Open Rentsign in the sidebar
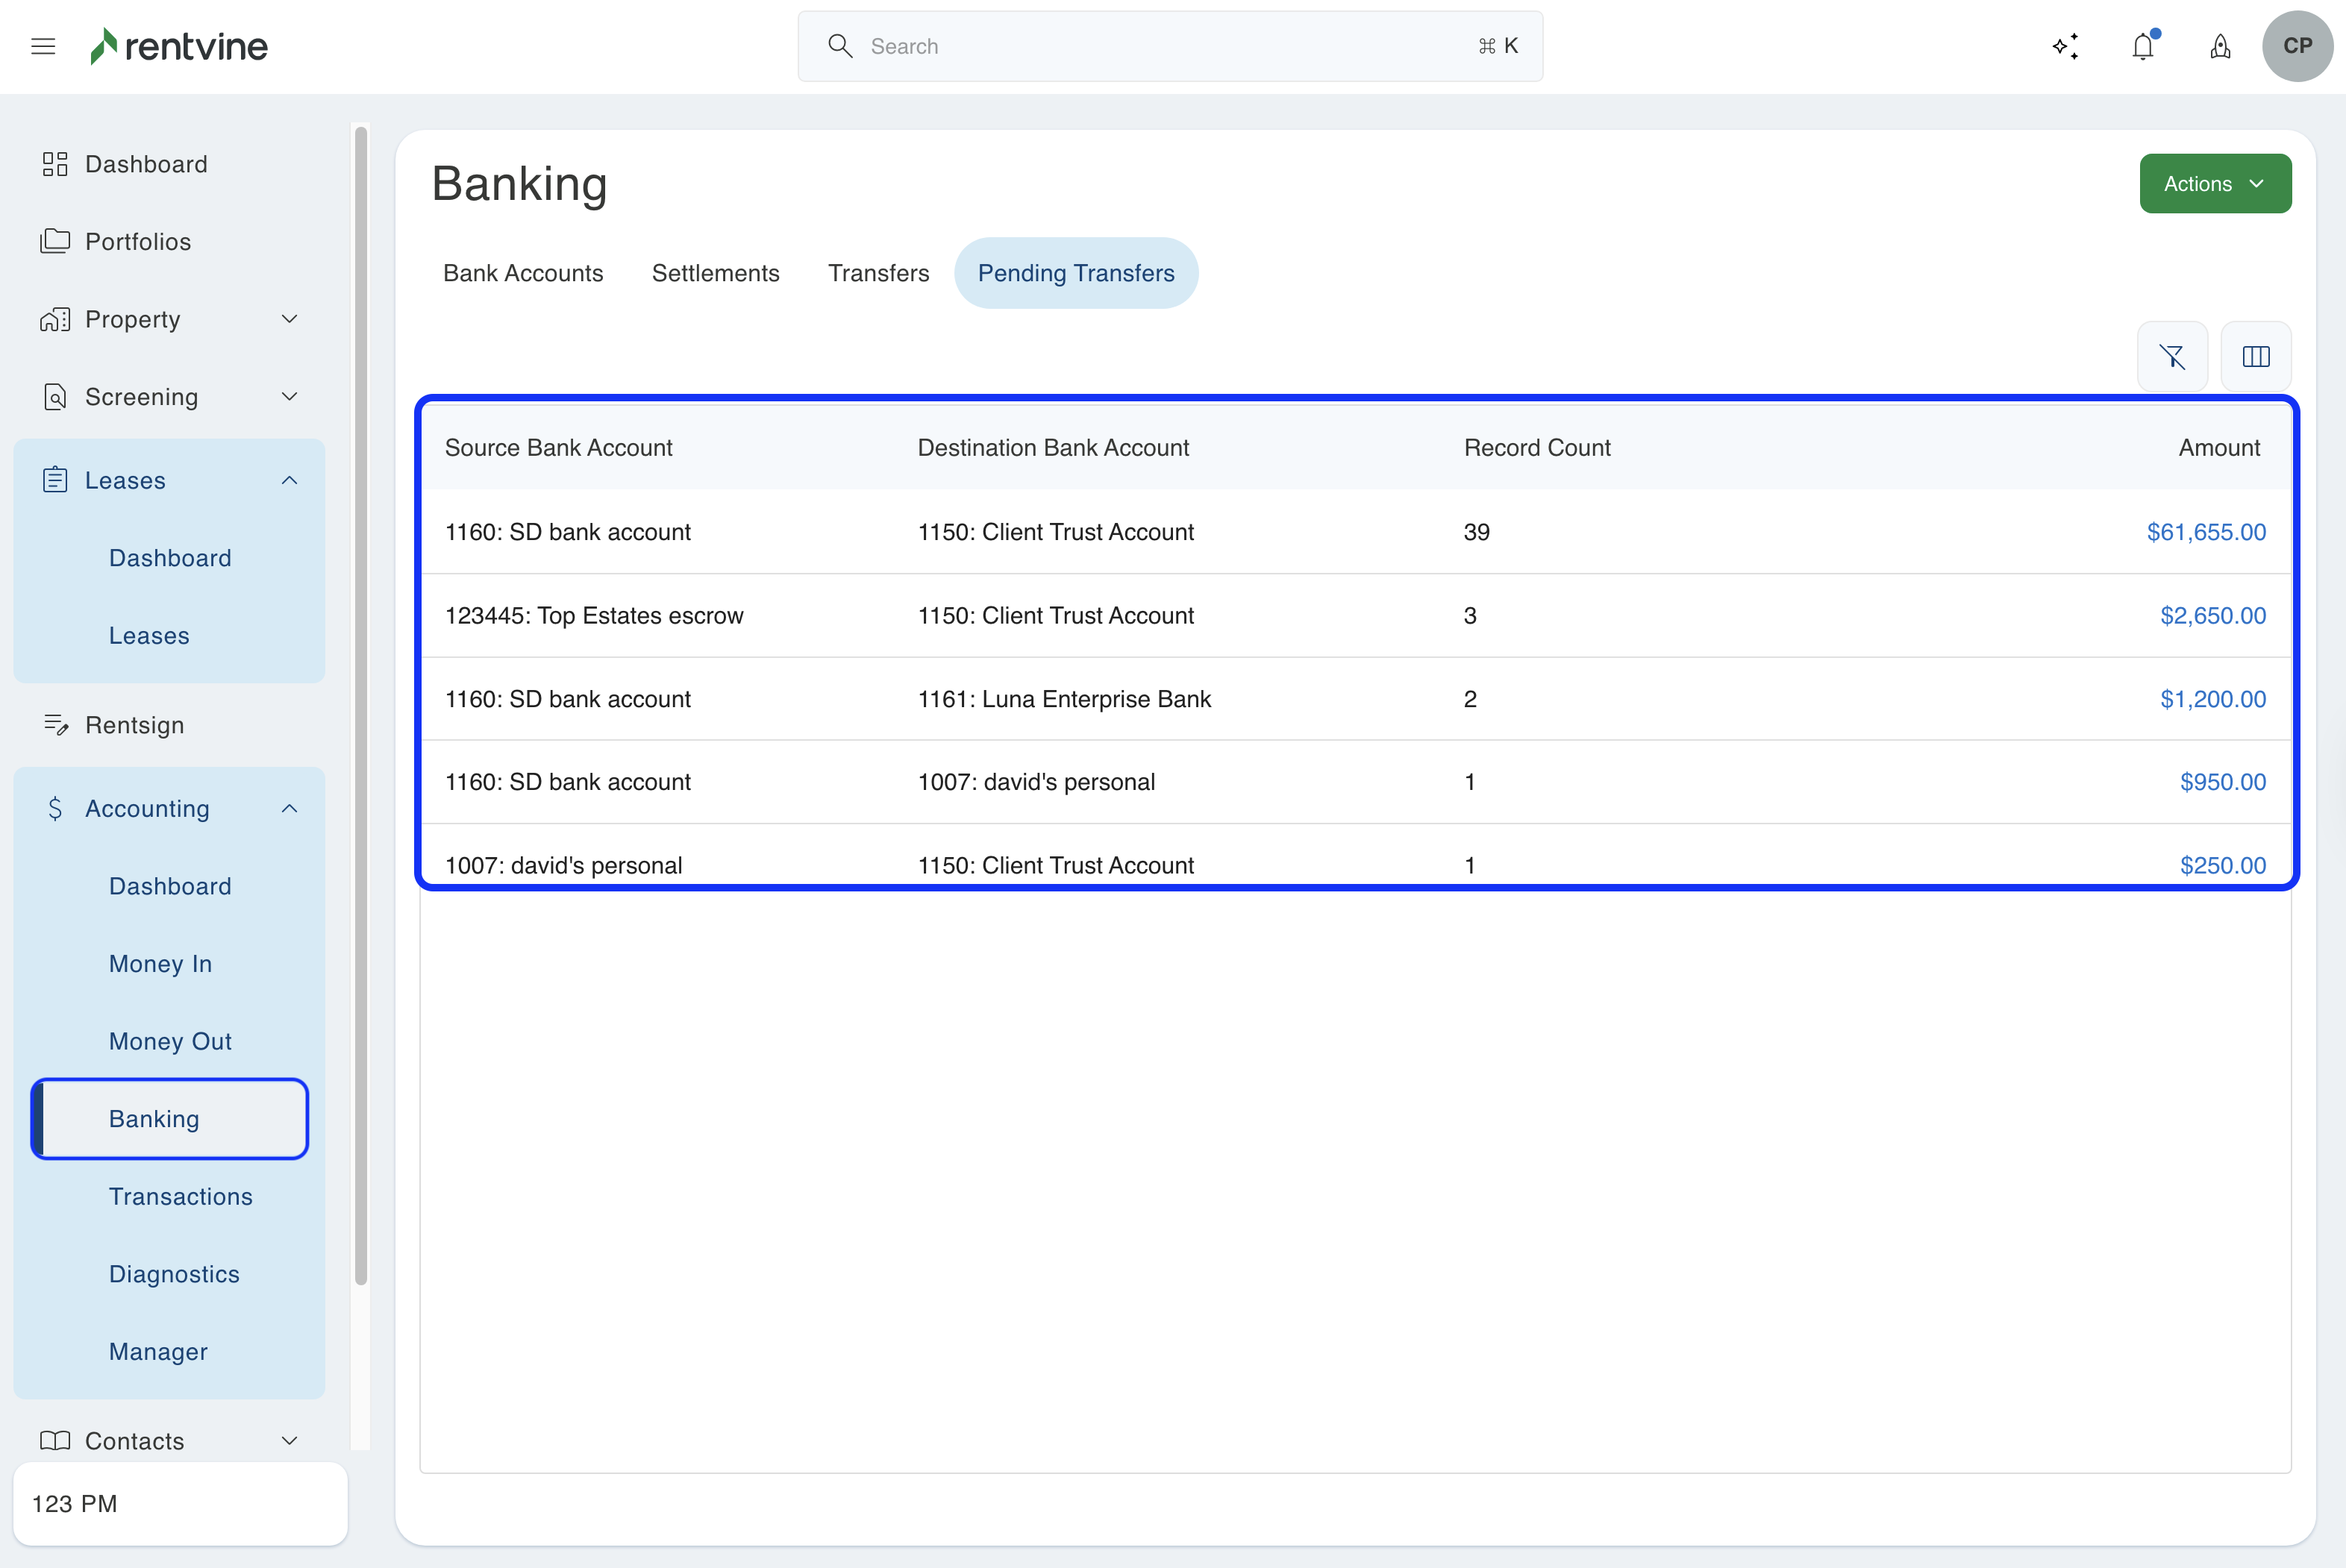Viewport: 2346px width, 1568px height. (135, 725)
